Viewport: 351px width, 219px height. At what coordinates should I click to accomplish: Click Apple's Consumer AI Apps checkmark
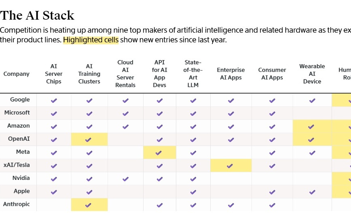(272, 192)
